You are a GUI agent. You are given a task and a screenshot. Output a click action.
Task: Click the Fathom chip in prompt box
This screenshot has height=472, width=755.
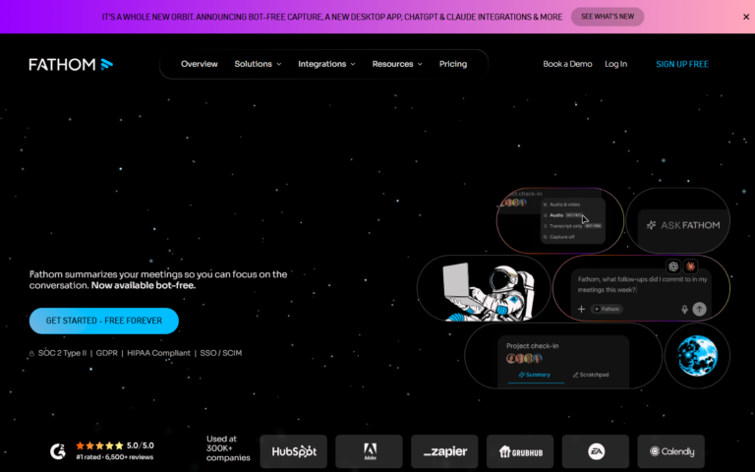pyautogui.click(x=607, y=309)
